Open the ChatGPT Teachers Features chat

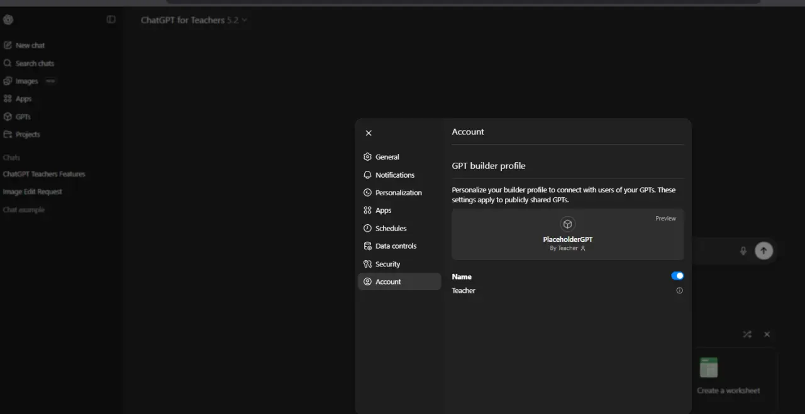tap(44, 174)
